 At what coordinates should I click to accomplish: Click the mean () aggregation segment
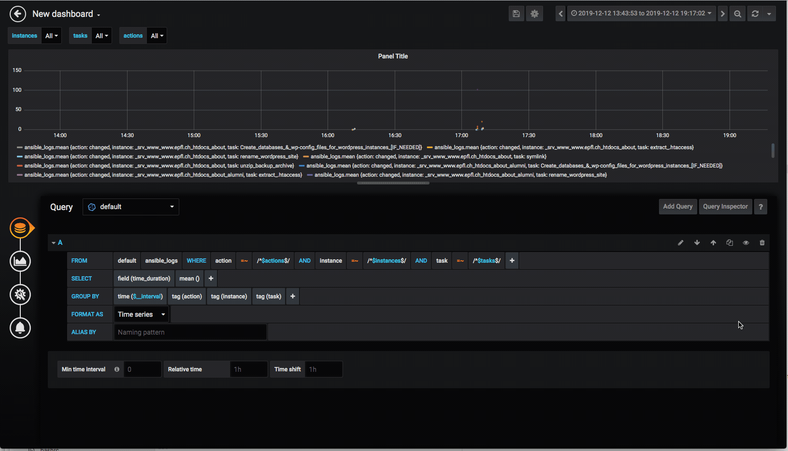[x=189, y=279]
